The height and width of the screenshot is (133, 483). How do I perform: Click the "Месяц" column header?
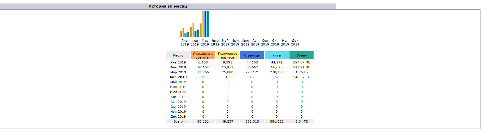178,55
